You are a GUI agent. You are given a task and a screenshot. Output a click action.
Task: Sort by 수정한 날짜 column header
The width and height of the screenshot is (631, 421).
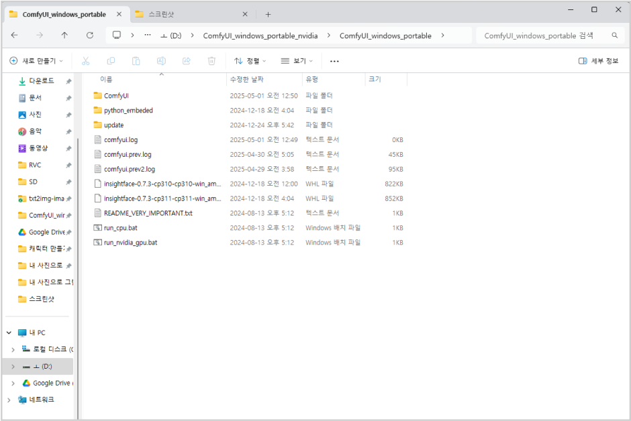(x=246, y=80)
